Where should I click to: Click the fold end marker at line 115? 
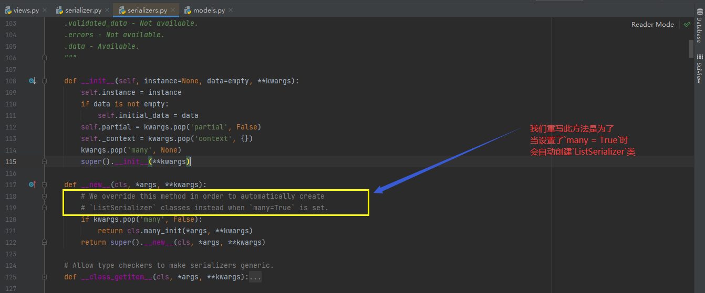click(x=45, y=161)
